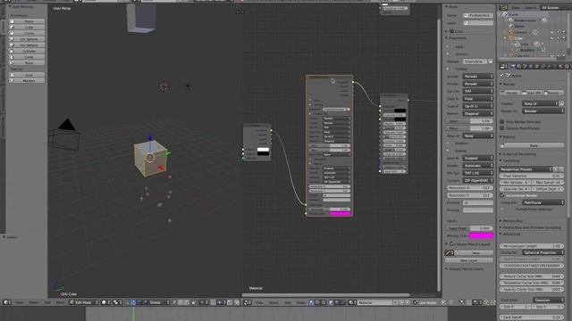The height and width of the screenshot is (321, 572).
Task: Click the grease pencil draw icon
Action: coord(449,253)
